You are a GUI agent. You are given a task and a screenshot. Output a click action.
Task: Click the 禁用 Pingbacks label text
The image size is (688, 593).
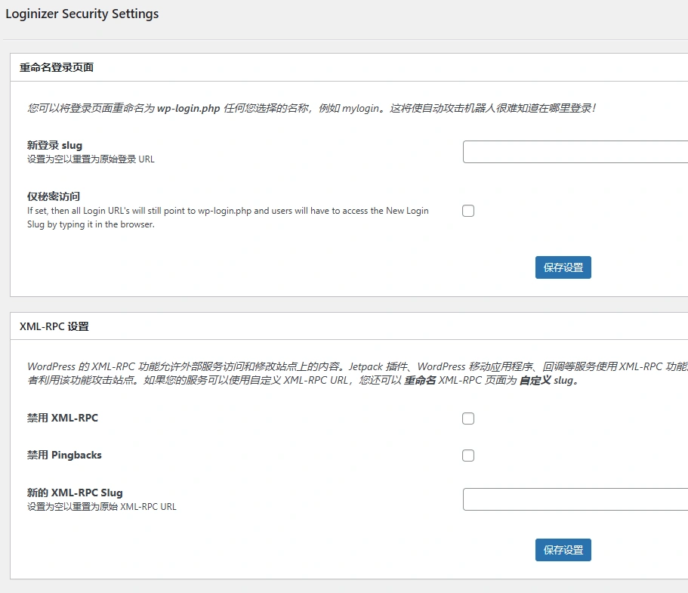pos(64,455)
